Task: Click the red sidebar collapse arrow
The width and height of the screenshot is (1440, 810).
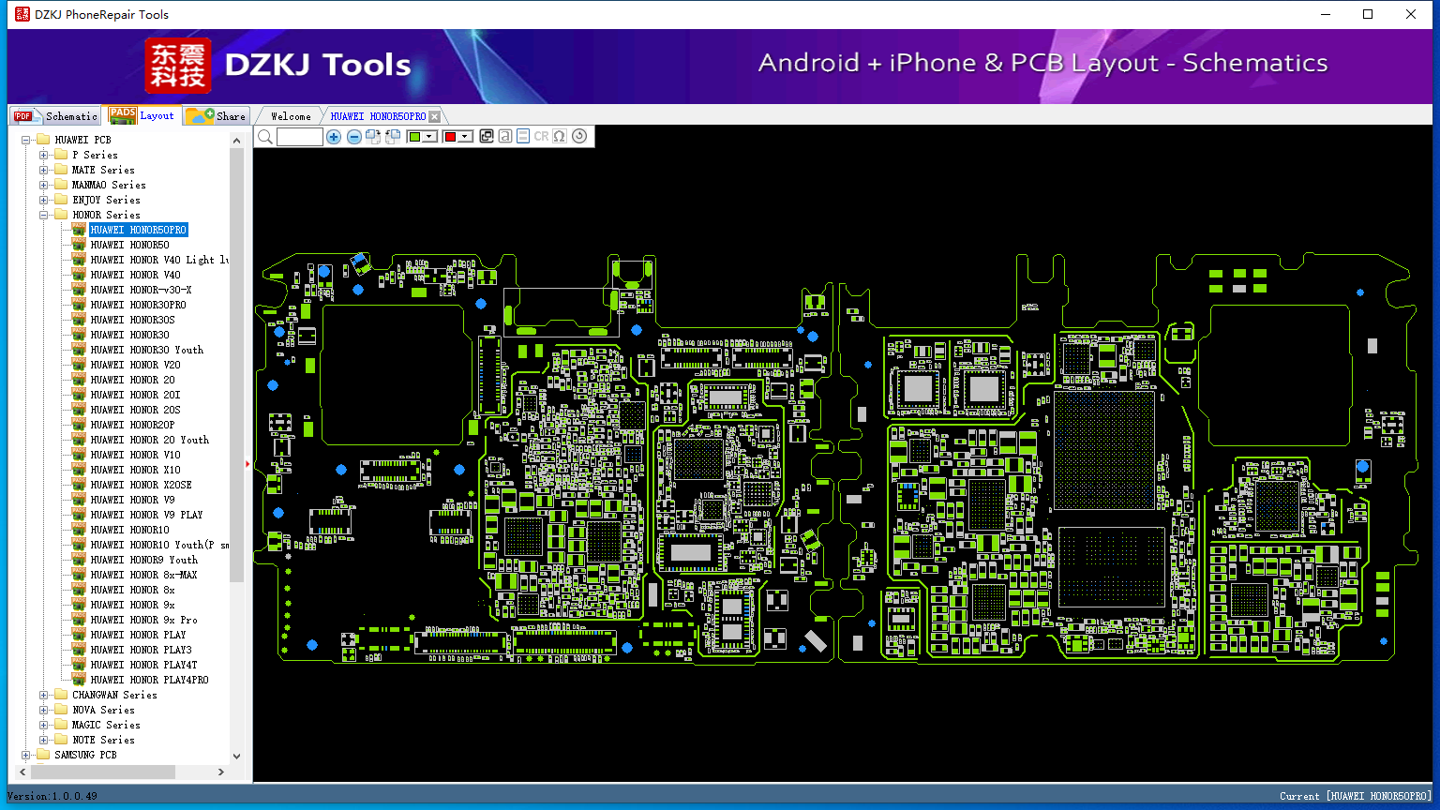Action: [247, 463]
